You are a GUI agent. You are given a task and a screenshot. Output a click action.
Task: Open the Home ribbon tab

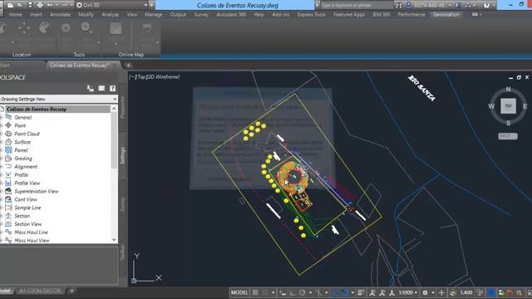16,15
